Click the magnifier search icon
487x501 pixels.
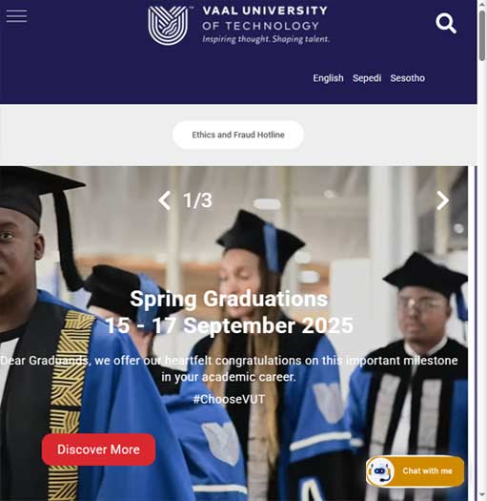(446, 23)
